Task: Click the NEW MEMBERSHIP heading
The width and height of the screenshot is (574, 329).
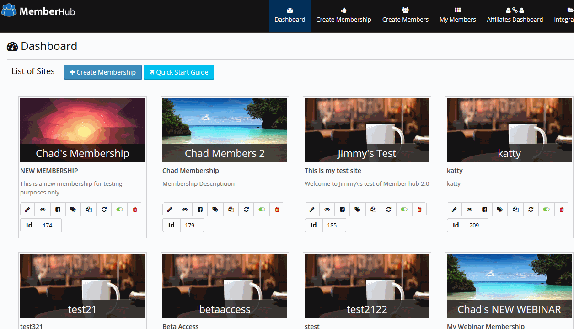Action: 49,171
